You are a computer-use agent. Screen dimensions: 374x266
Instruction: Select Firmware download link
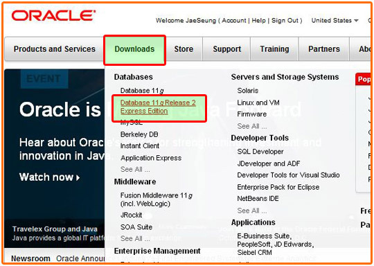(x=251, y=114)
